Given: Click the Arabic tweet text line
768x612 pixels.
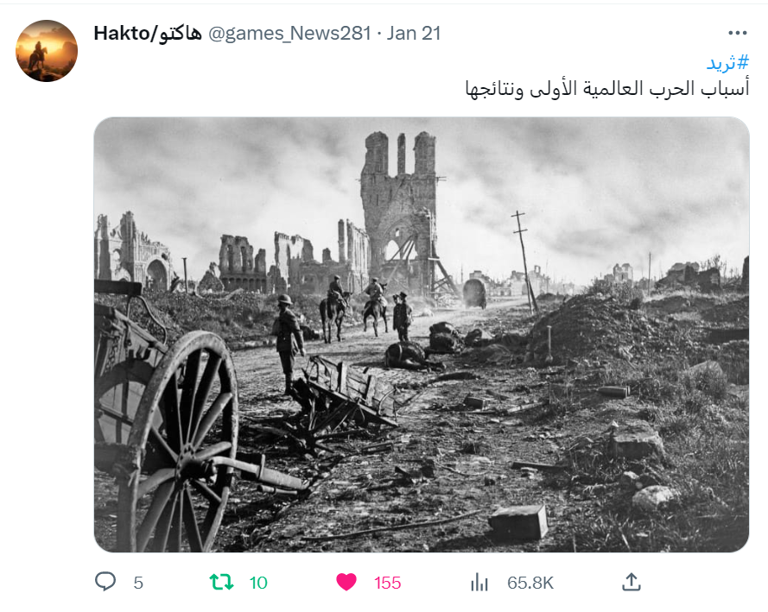Looking at the screenshot, I should (x=606, y=89).
